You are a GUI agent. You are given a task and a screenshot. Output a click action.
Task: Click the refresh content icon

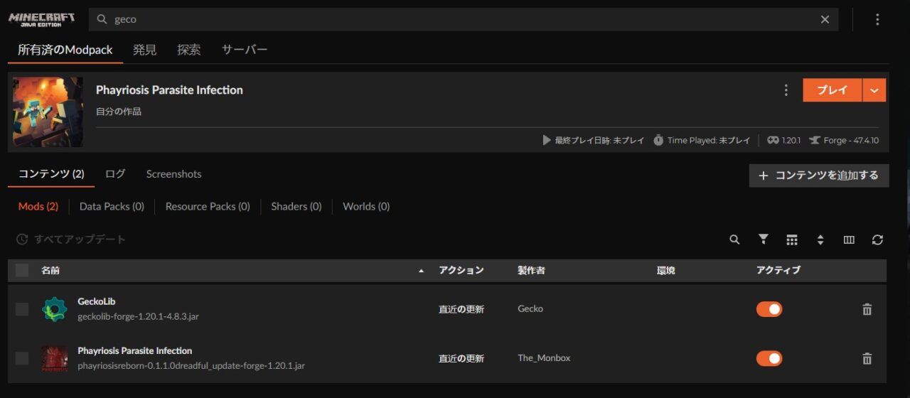[x=877, y=240]
